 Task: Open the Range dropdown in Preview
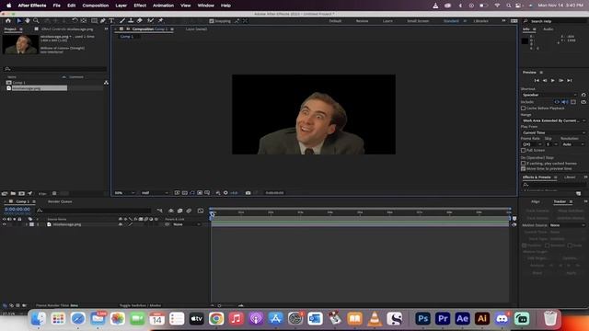tap(553, 120)
